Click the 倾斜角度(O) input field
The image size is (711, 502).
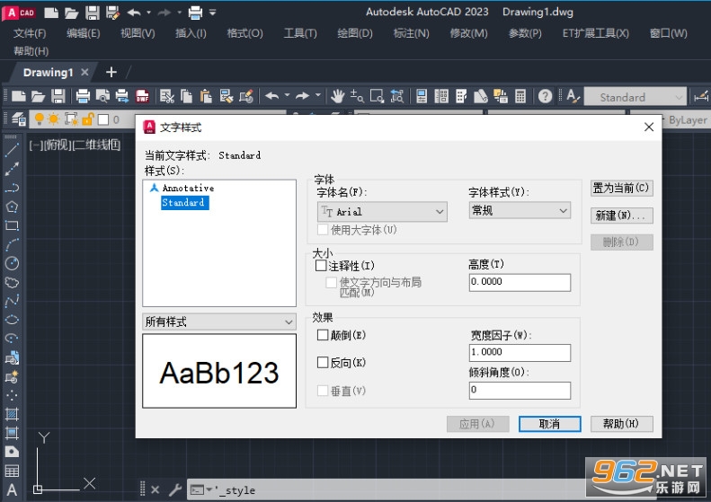point(520,390)
